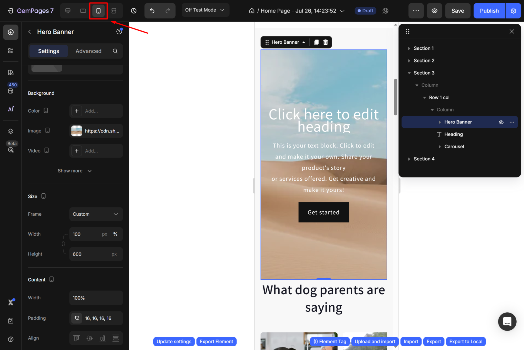Toggle Hero Banner visibility in layer tree
Viewport: 524px width, 350px height.
click(501, 122)
